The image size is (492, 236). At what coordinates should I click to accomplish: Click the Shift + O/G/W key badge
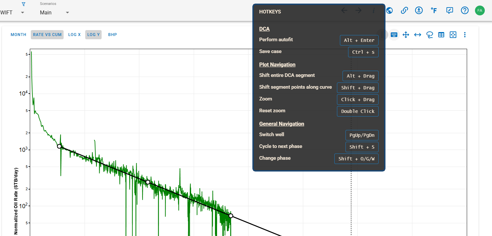(356, 159)
